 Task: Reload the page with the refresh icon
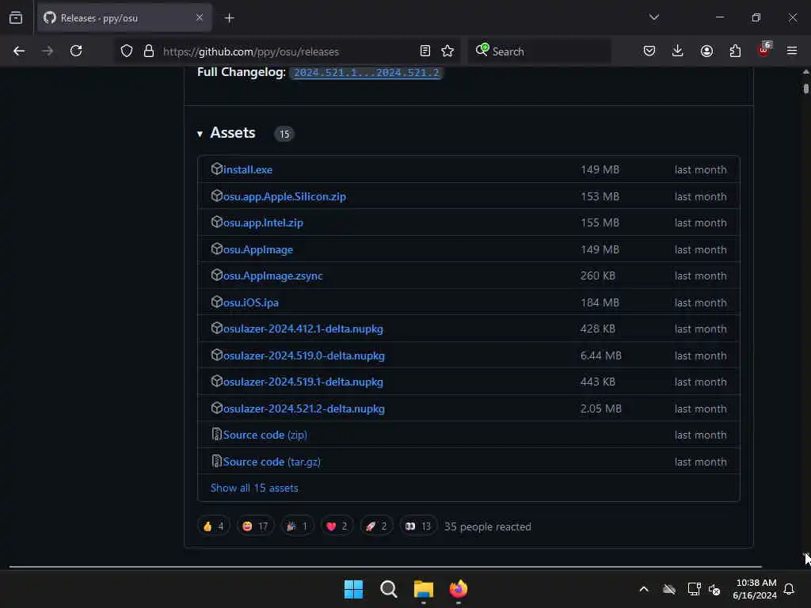(x=76, y=51)
